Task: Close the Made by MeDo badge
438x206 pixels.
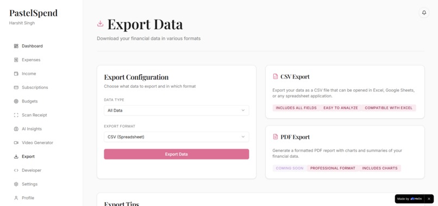Action: tap(429, 199)
